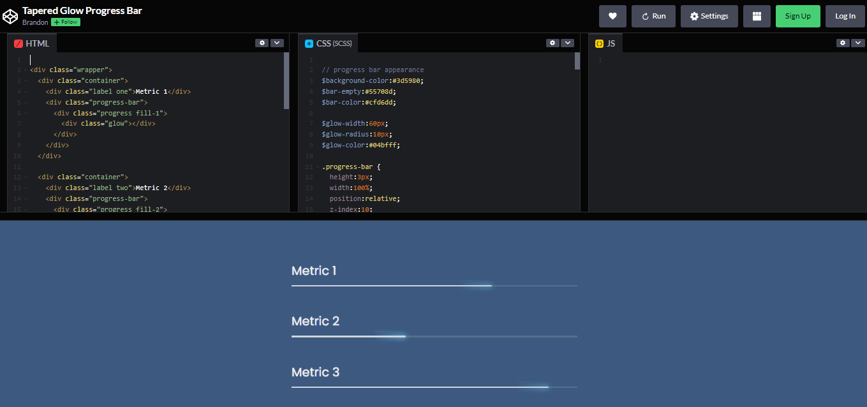This screenshot has width=867, height=407.
Task: Click the blue CSS language icon
Action: (x=309, y=43)
